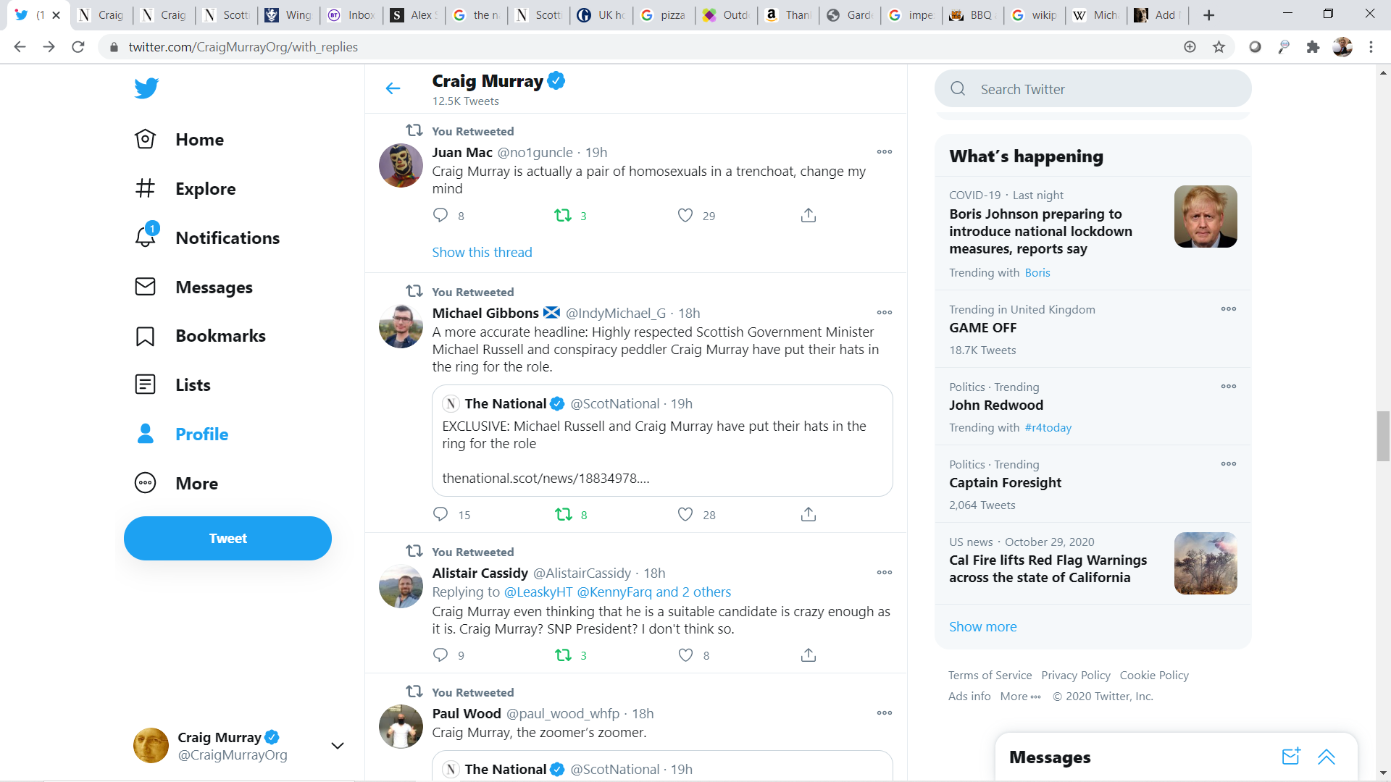Screen dimensions: 1391x782
Task: Open a new browser tab
Action: [1208, 15]
